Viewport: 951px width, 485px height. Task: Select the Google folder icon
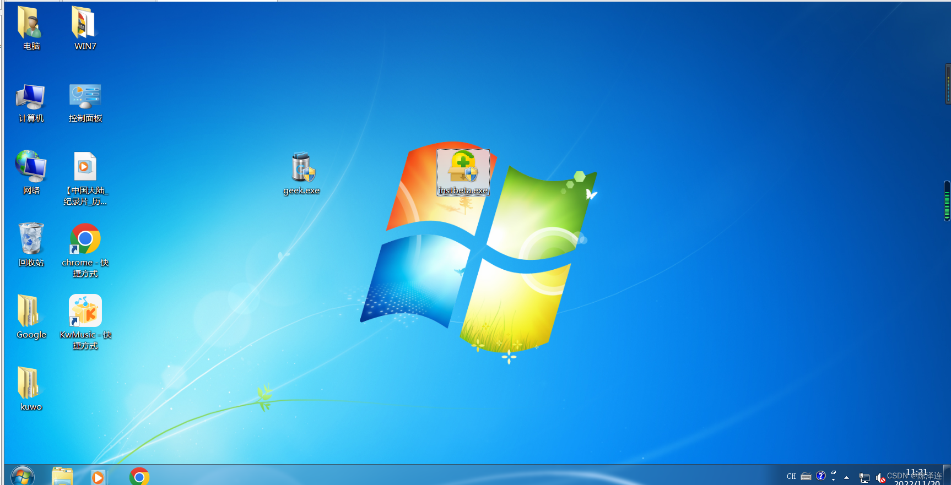[28, 310]
